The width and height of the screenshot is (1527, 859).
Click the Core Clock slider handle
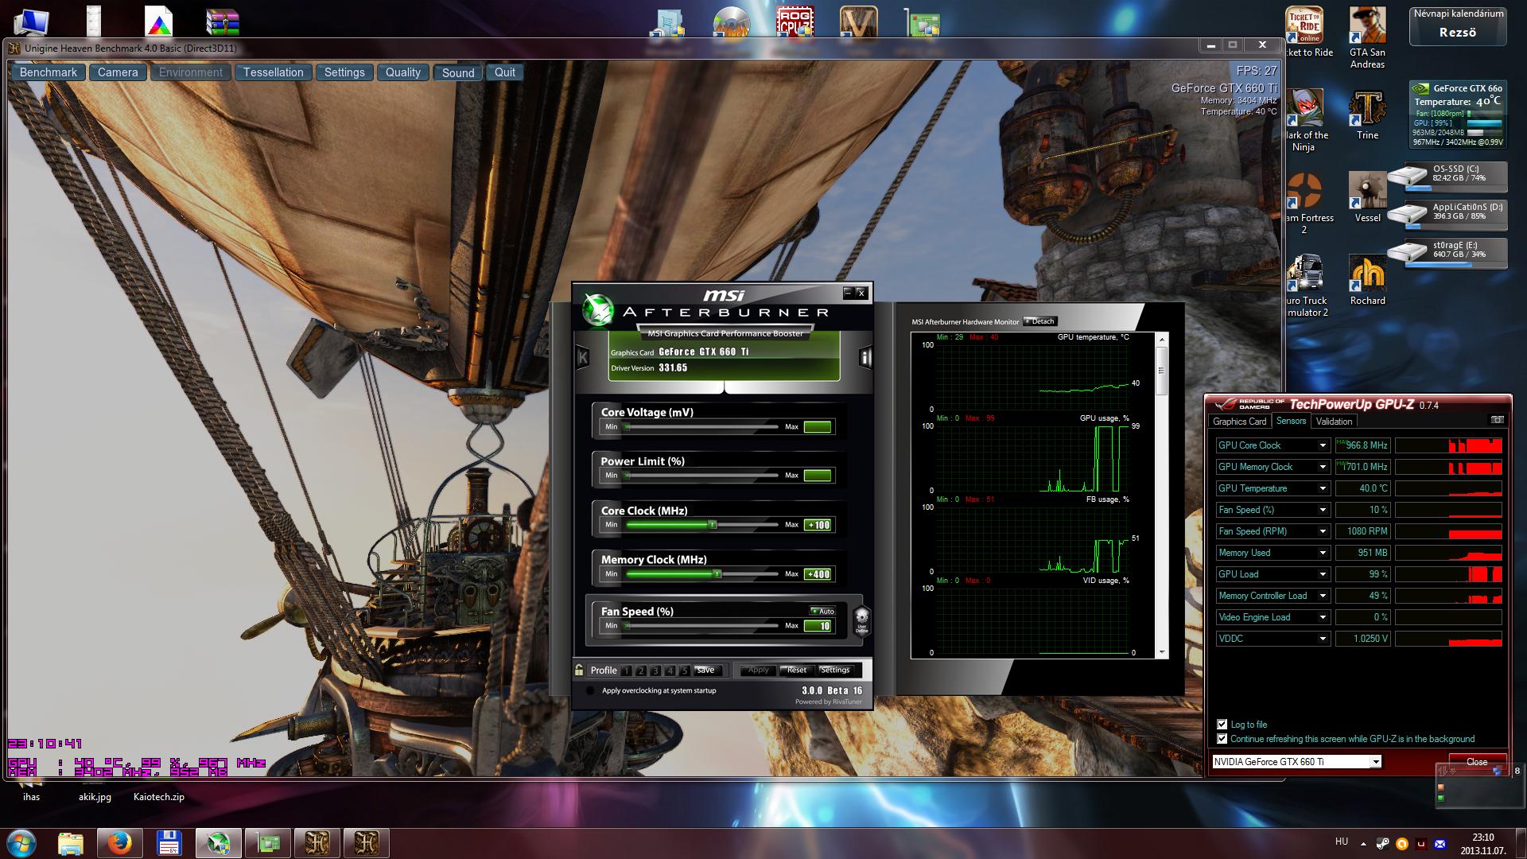coord(713,525)
